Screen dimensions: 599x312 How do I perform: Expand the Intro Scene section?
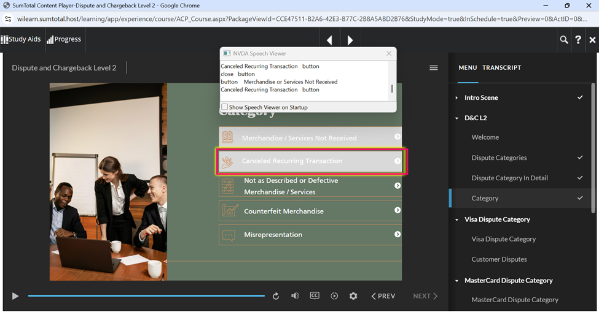coord(456,98)
